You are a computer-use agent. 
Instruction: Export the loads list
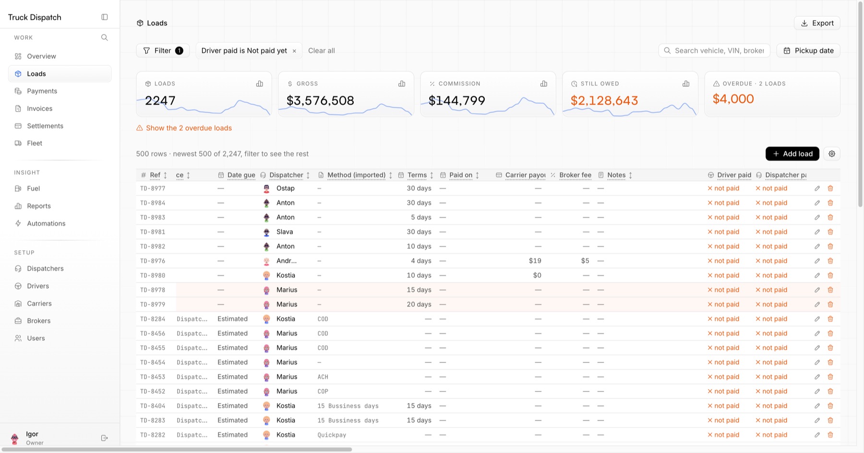817,23
